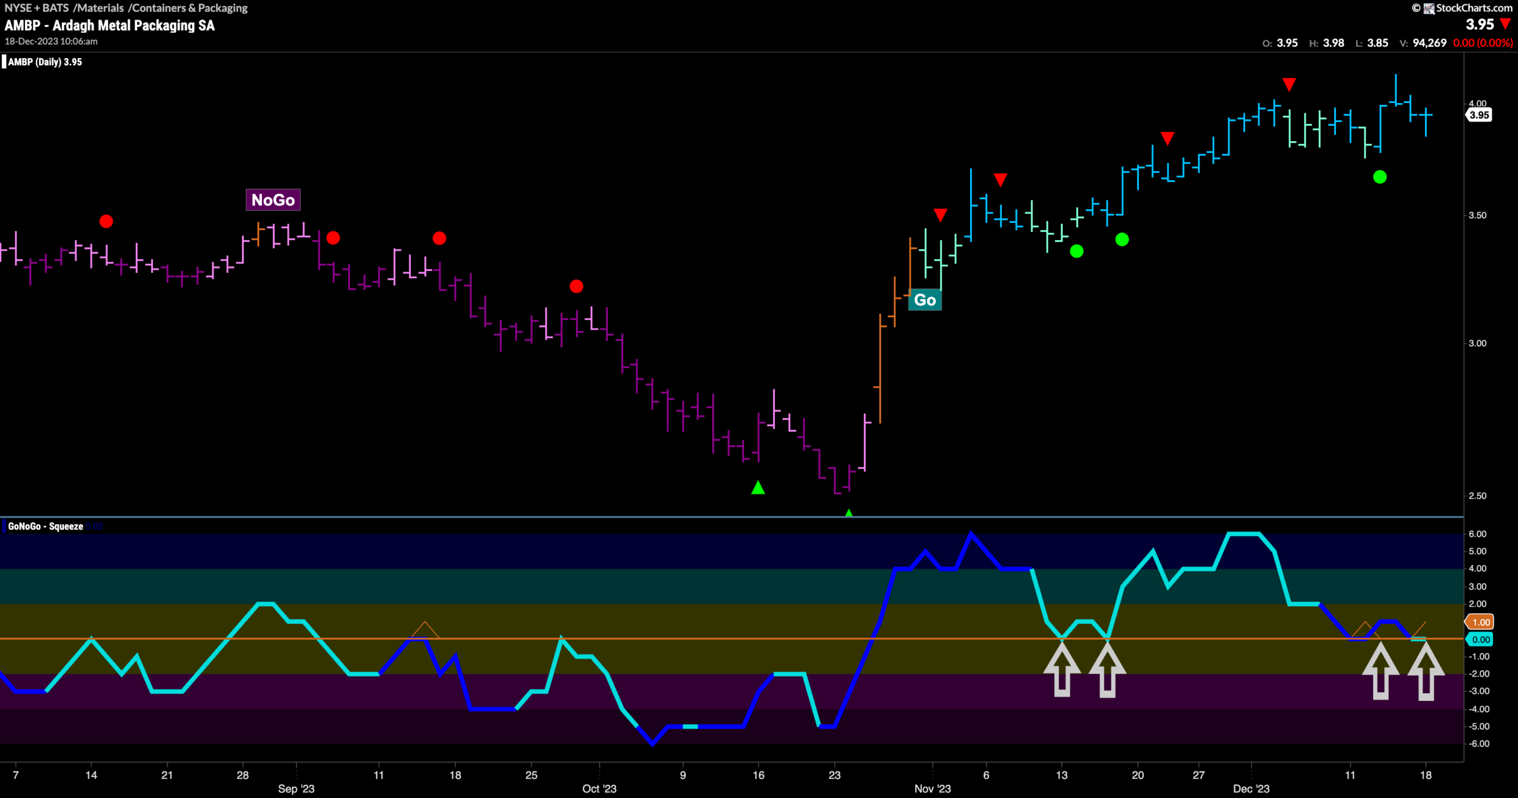Click the red down triangle at November 1
Viewport: 1518px width, 798px height.
coord(940,215)
